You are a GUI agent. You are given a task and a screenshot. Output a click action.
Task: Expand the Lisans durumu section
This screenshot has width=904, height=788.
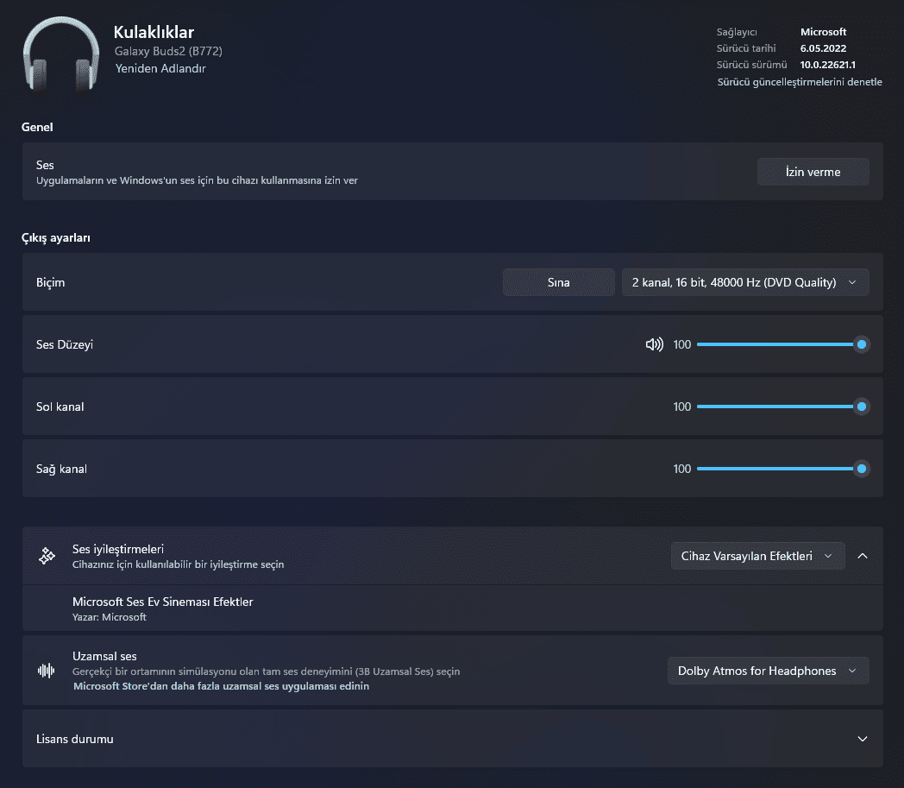click(863, 739)
